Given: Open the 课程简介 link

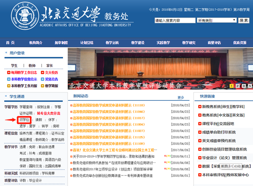Looking at the screenshot, I should click(42, 133).
